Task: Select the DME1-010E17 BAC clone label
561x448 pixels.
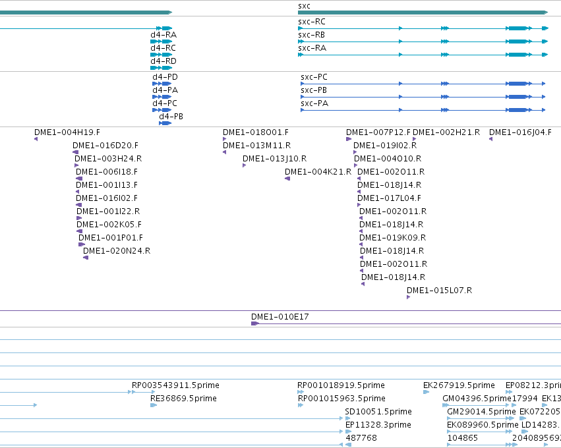Action: [x=280, y=317]
